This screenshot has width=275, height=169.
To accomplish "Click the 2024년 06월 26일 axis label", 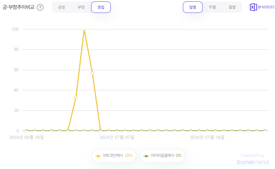I will (x=27, y=137).
